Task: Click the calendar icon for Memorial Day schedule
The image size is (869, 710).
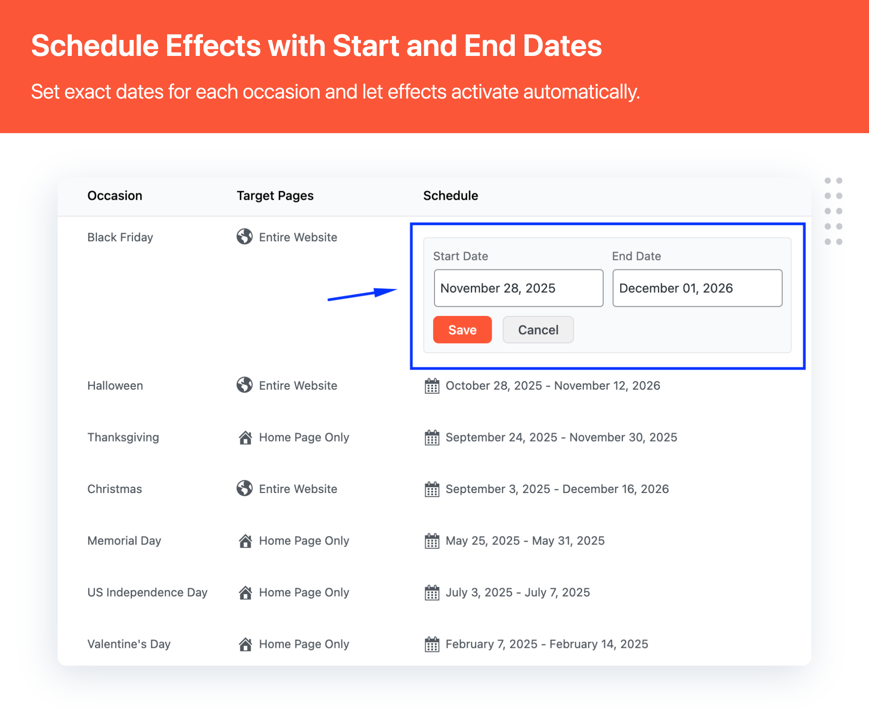Action: point(432,541)
